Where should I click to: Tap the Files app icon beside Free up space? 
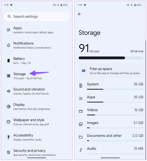[83, 71]
